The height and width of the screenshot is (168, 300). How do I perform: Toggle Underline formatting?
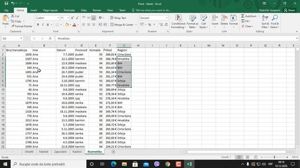(x=48, y=25)
